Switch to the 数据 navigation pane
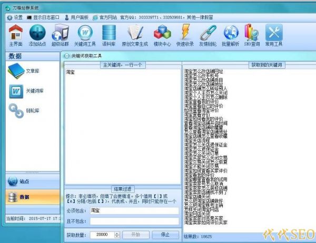Viewport: 316px width, 243px height. 33,197
